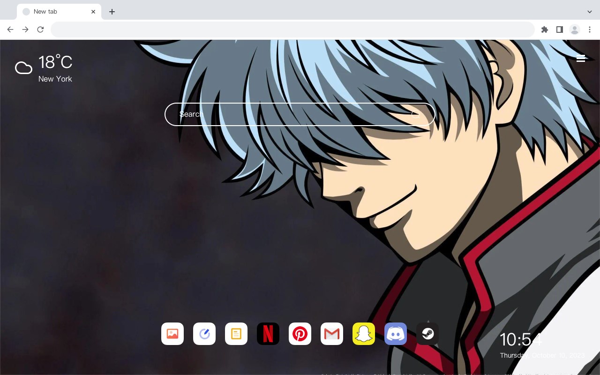Open the Snapchat shortcut
Image resolution: width=600 pixels, height=375 pixels.
(364, 334)
